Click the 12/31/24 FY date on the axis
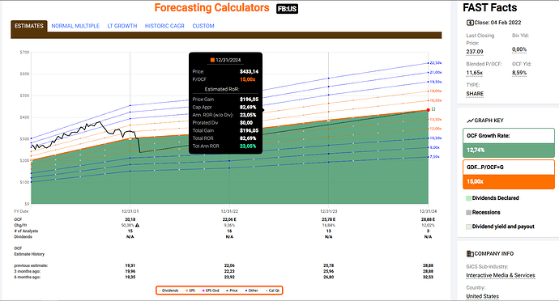 428,211
